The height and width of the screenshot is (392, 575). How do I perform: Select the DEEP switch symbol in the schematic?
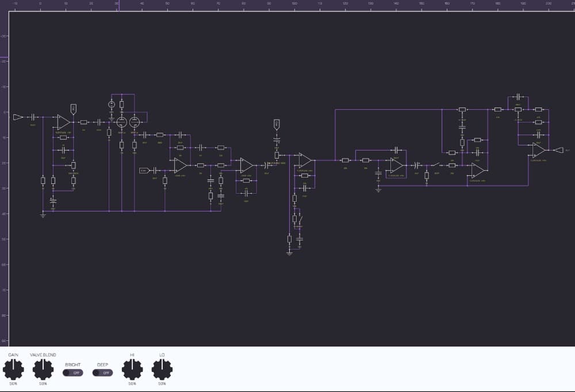(x=436, y=165)
